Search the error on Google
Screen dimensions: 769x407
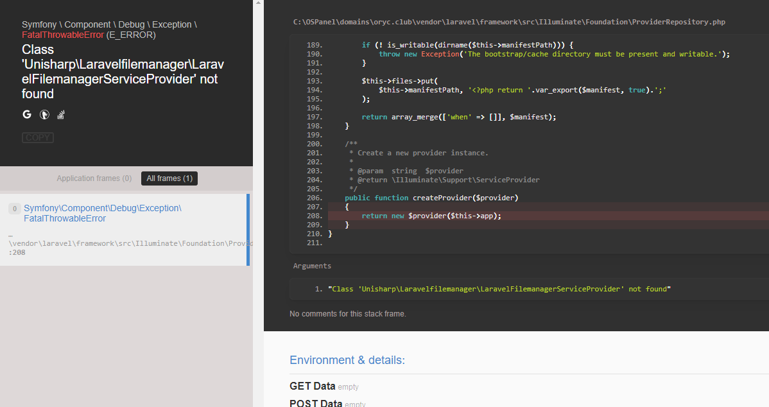pyautogui.click(x=26, y=114)
